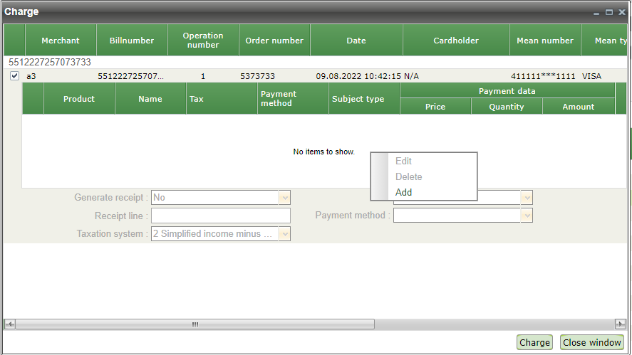Click the Date column header
This screenshot has width=632, height=355.
pos(356,41)
